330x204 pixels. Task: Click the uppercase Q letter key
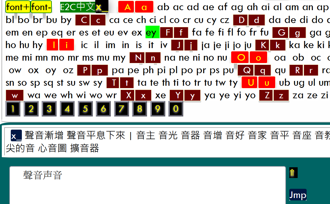tap(246, 70)
